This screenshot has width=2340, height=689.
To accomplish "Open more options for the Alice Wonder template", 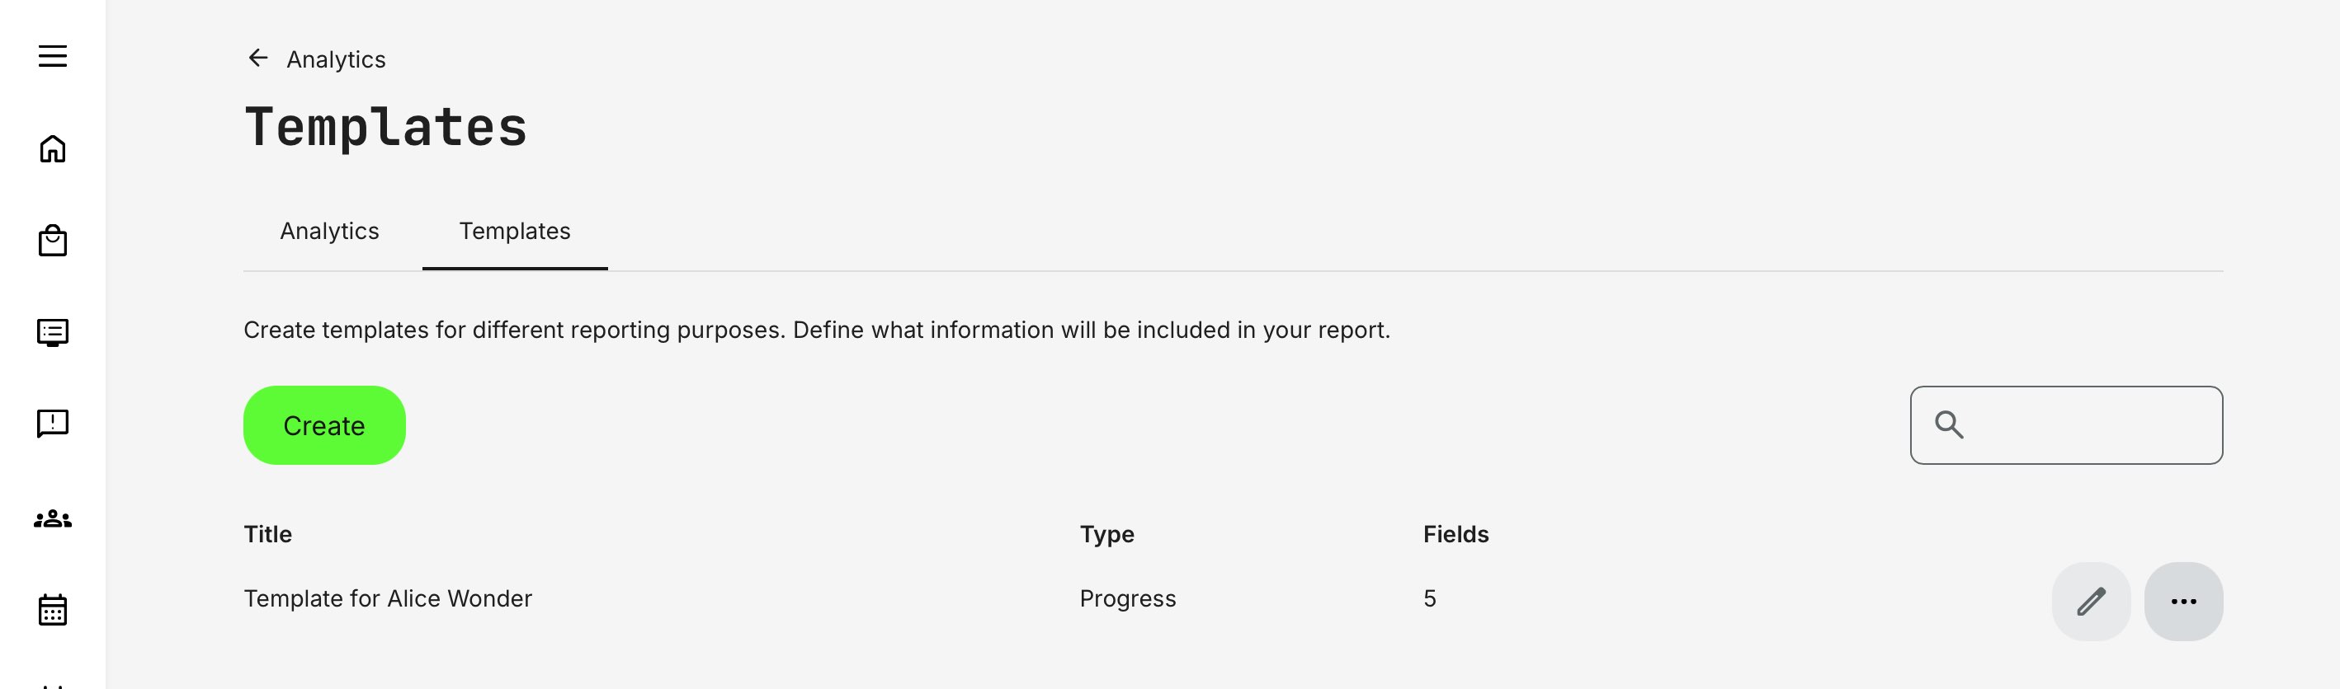I will 2184,600.
